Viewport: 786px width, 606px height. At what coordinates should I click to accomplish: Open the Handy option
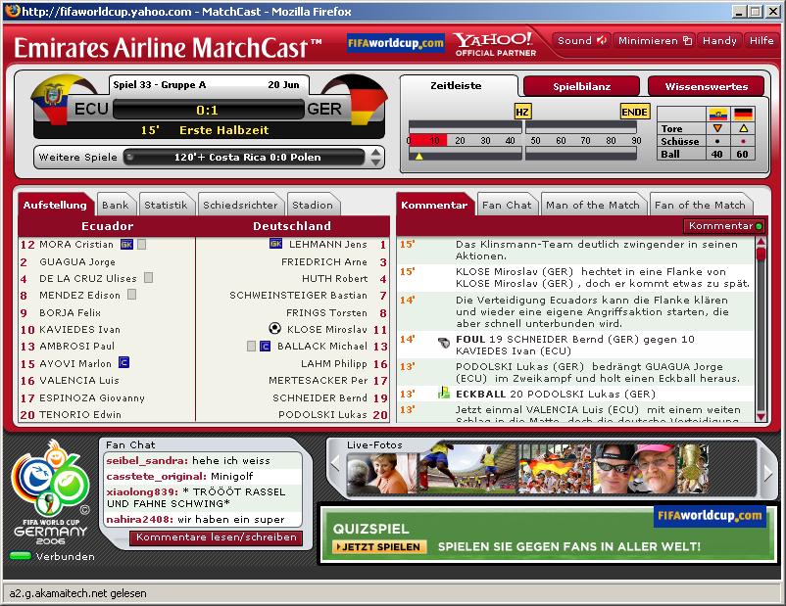pos(719,41)
